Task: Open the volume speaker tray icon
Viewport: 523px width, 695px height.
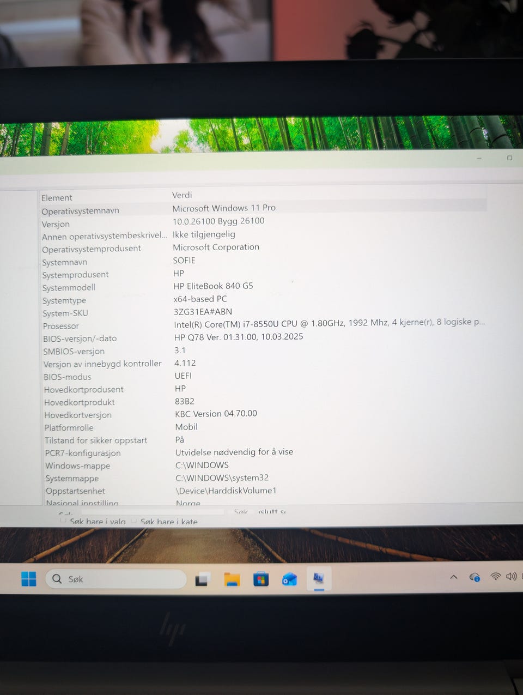Action: (511, 576)
